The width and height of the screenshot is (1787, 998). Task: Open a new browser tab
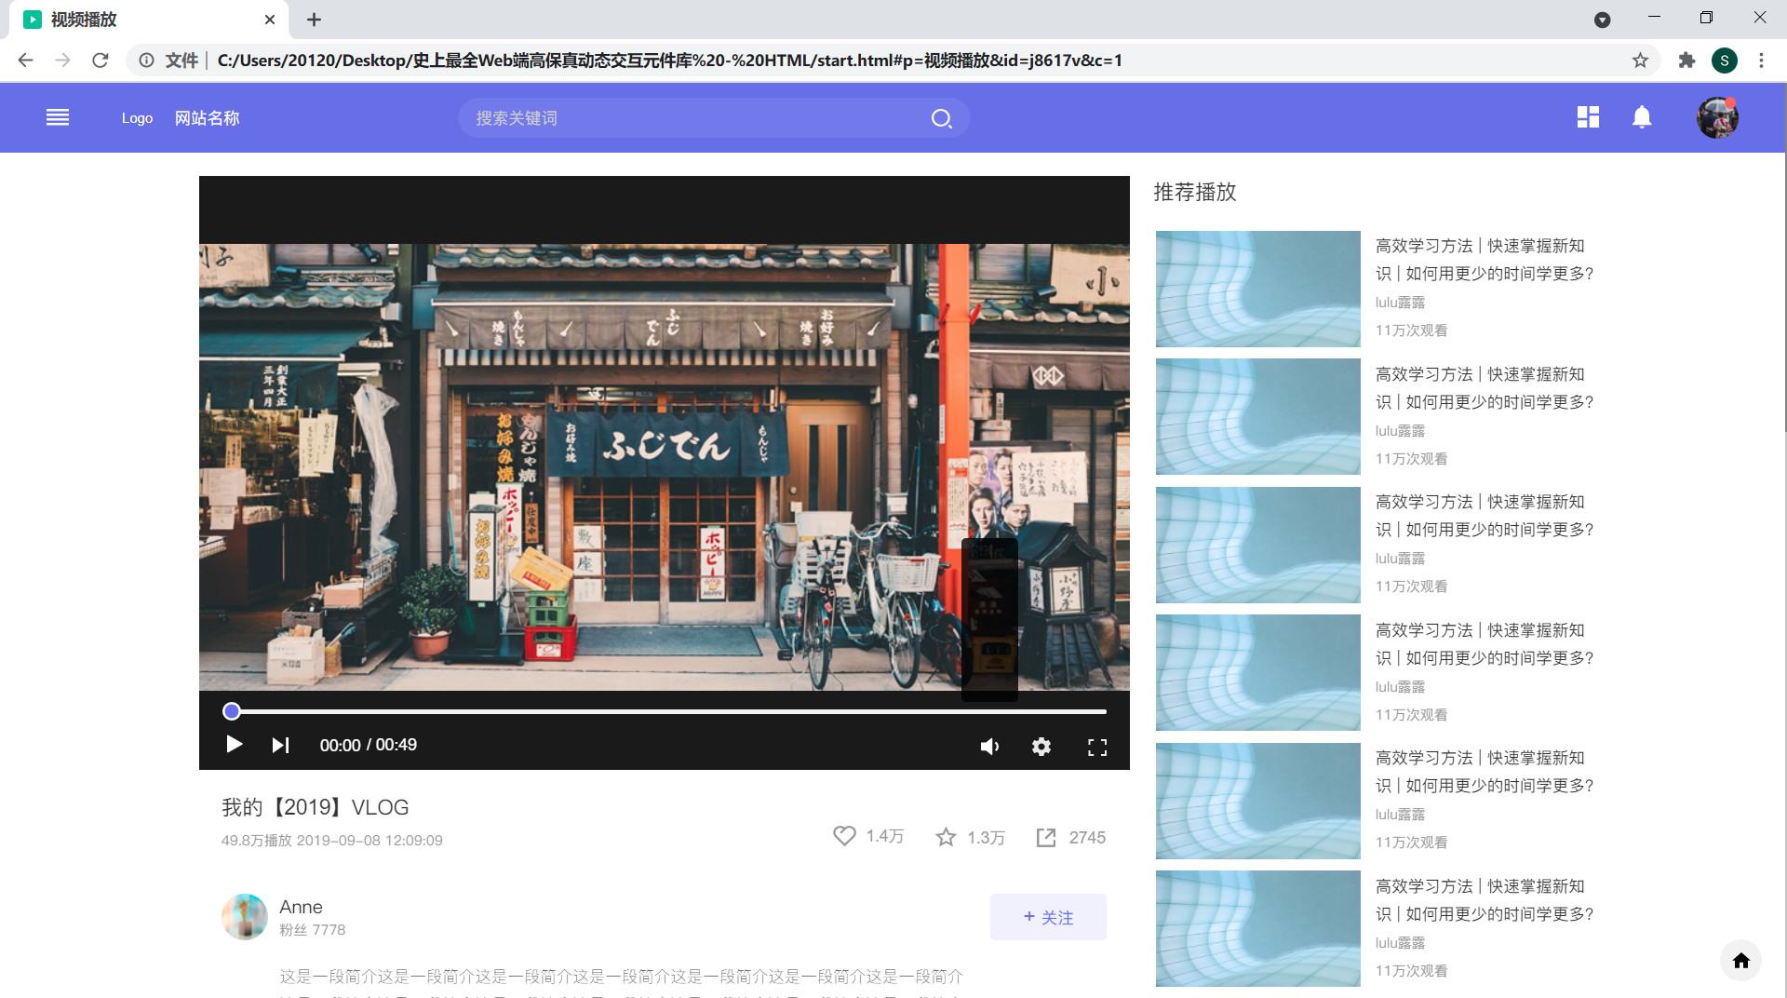pos(314,20)
